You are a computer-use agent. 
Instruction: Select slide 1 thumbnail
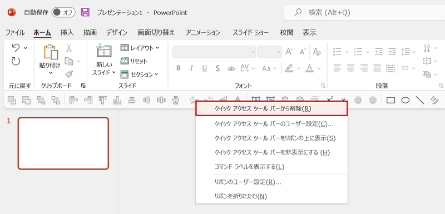pos(63,143)
